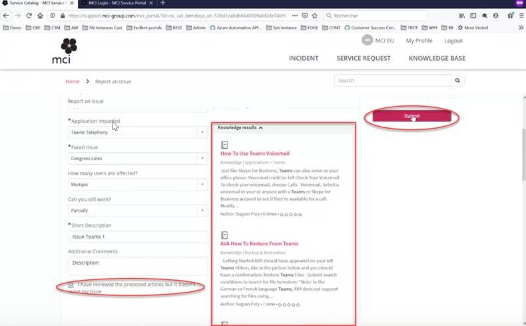
Task: Open the page actions ellipsis in address bar
Action: click(294, 15)
